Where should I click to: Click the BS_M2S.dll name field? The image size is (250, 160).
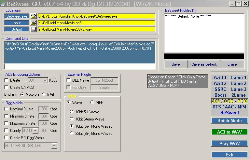[x=104, y=80]
